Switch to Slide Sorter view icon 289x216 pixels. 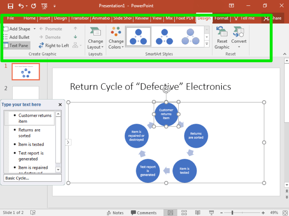point(184,212)
